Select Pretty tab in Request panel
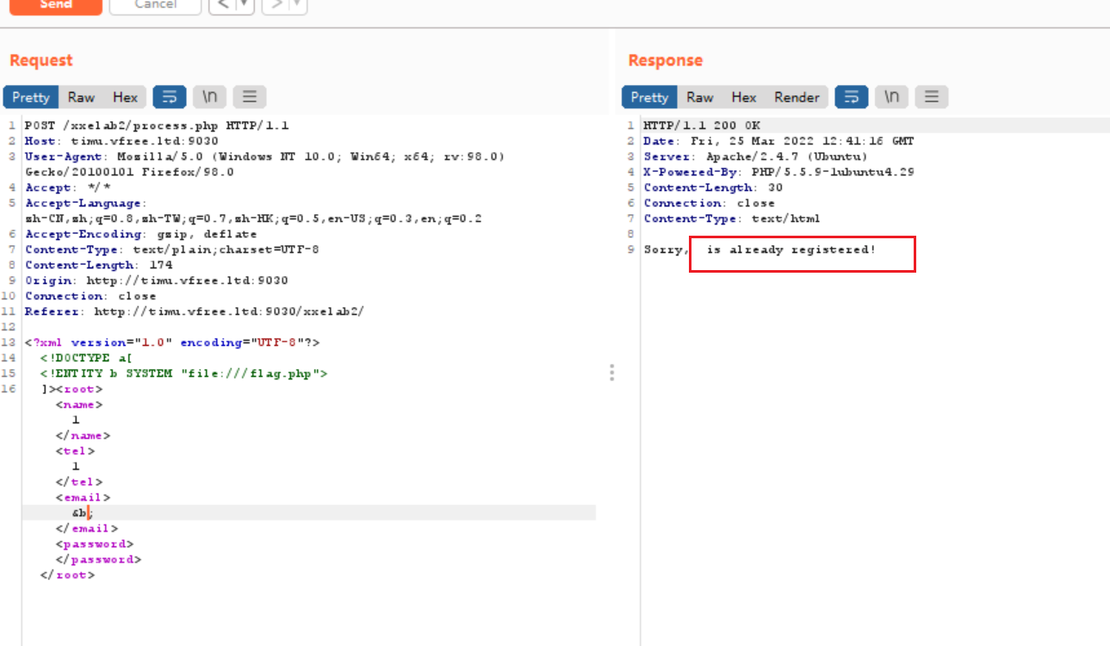Image resolution: width=1110 pixels, height=646 pixels. (x=31, y=97)
